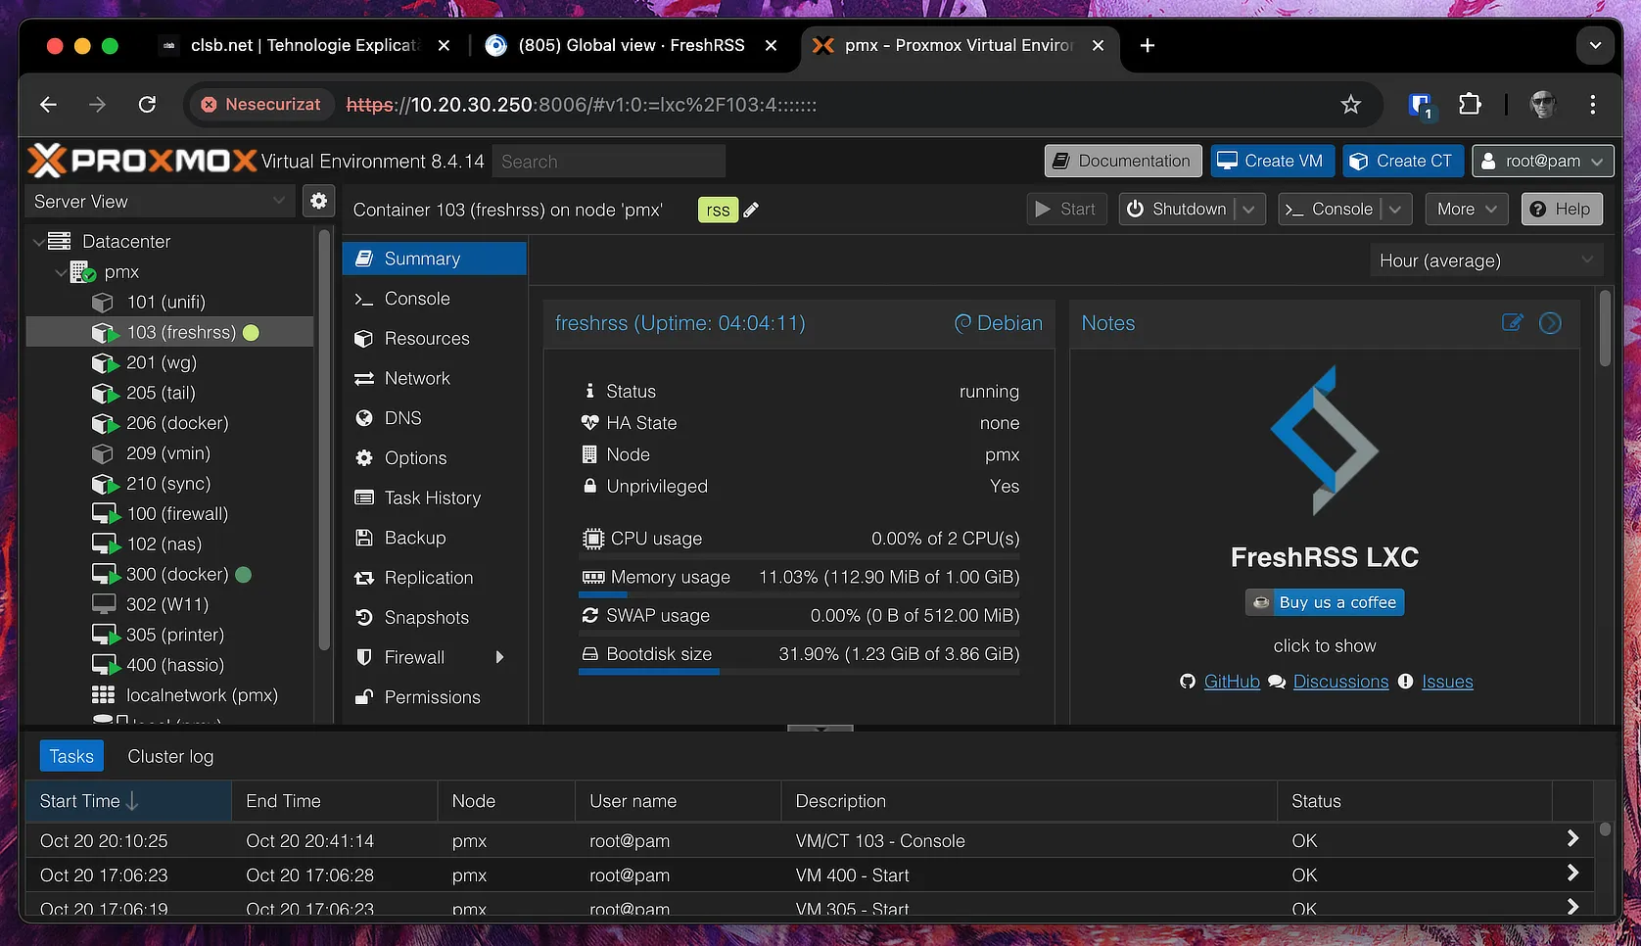Expand the Firewall submenu arrow
Screen dimensions: 1641x946
click(499, 657)
